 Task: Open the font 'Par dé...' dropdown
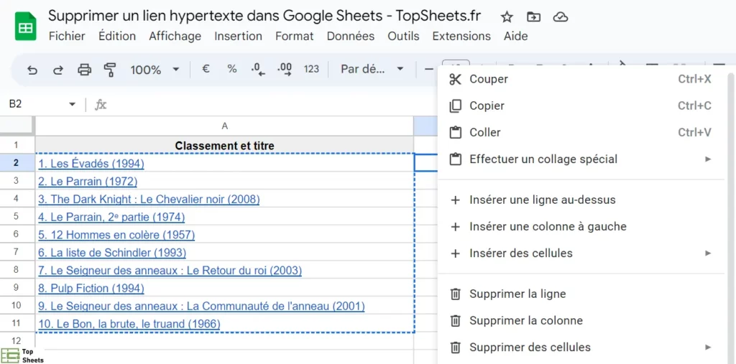click(x=372, y=69)
